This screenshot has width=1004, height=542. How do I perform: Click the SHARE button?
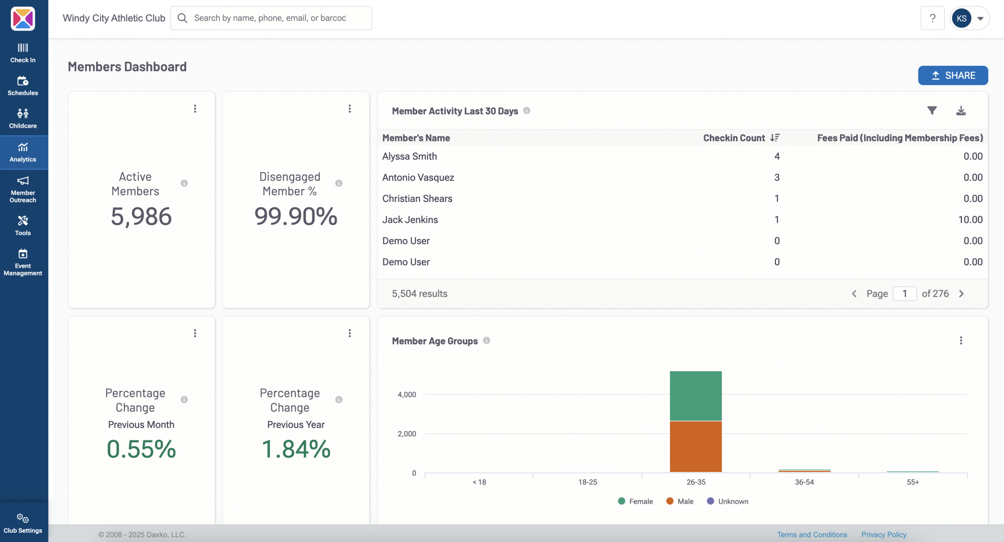[x=953, y=75]
